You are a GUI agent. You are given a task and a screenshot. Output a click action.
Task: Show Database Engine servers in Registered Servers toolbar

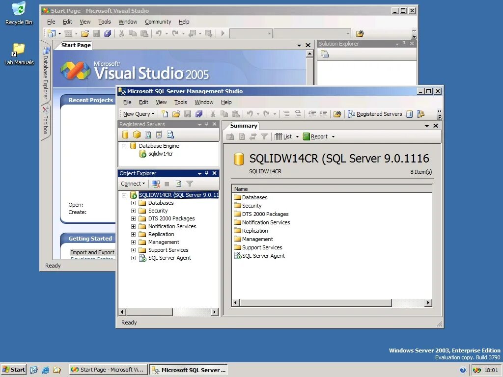[125, 135]
